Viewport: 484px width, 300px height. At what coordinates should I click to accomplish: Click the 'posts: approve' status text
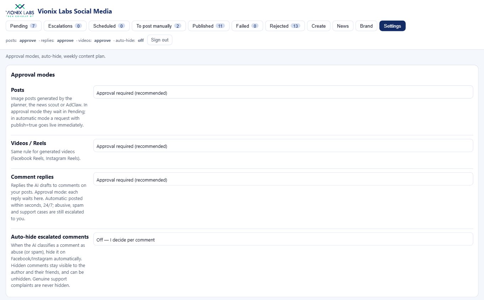click(21, 40)
